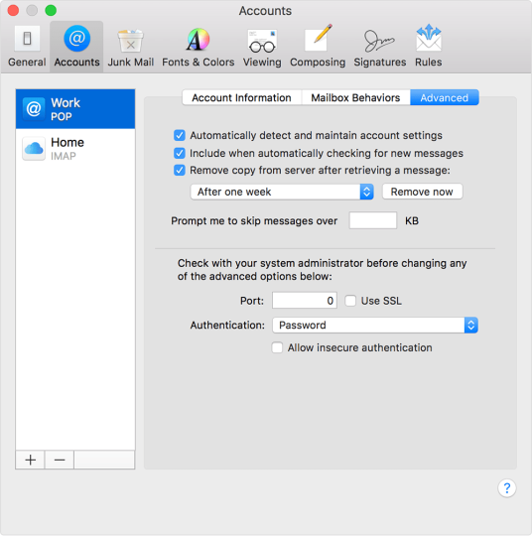Switch to the Mailbox Behaviors tab
Screen dimensions: 532x536
click(x=355, y=97)
